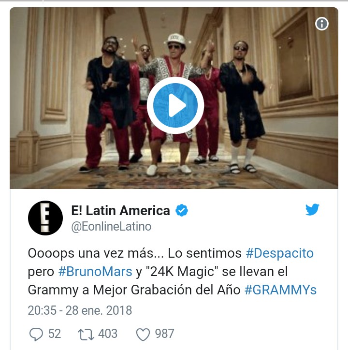Open the 20:35 - 28 ene. 2018 timestamp
This screenshot has height=350, width=348.
(80, 310)
